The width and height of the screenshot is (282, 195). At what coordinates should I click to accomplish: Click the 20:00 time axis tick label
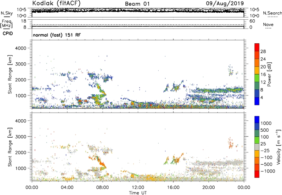click(208, 188)
